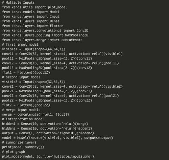Click the pool12 MaxPooling2D line

tap(47, 68)
